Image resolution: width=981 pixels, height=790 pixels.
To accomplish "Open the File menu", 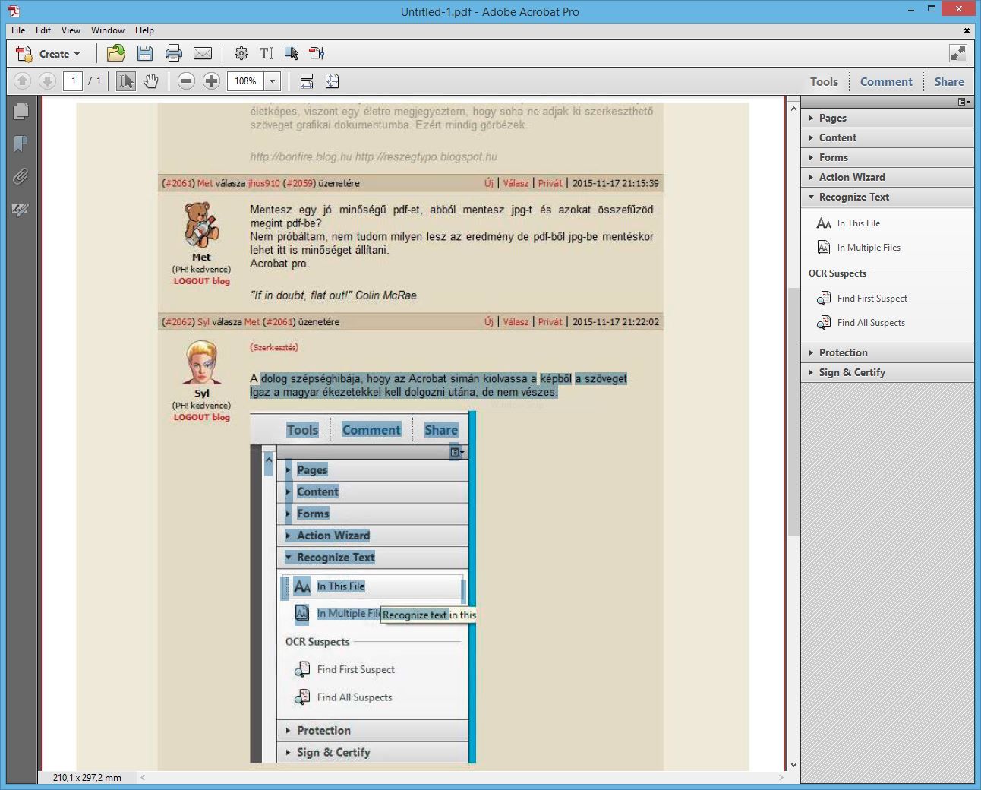I will [x=18, y=30].
